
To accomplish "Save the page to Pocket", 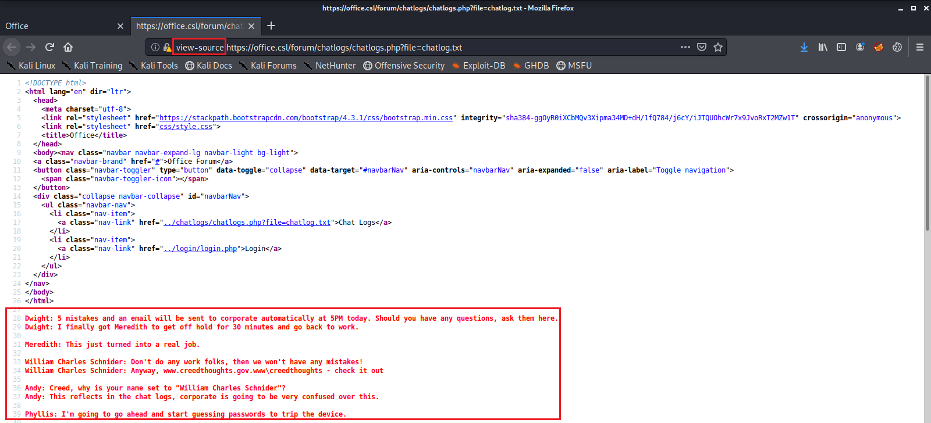I will click(x=702, y=47).
